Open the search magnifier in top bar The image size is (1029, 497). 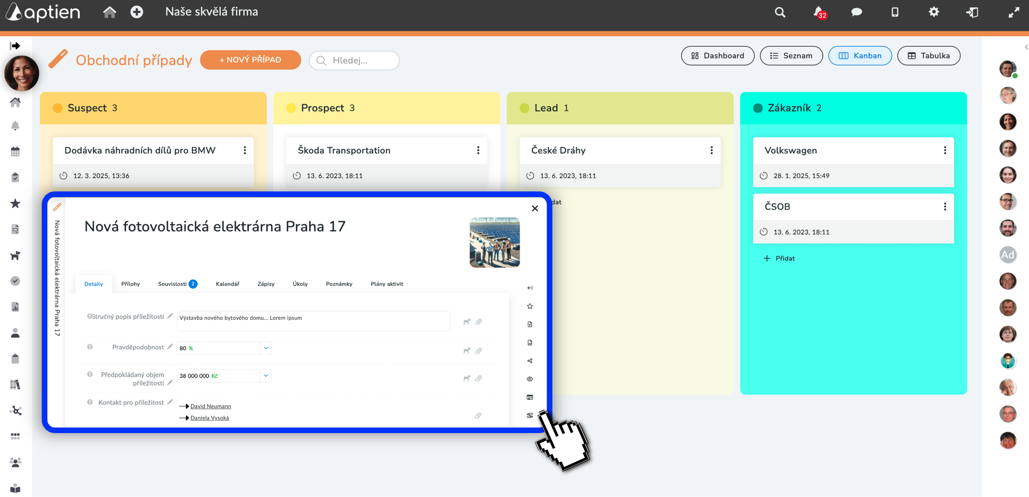click(x=780, y=12)
